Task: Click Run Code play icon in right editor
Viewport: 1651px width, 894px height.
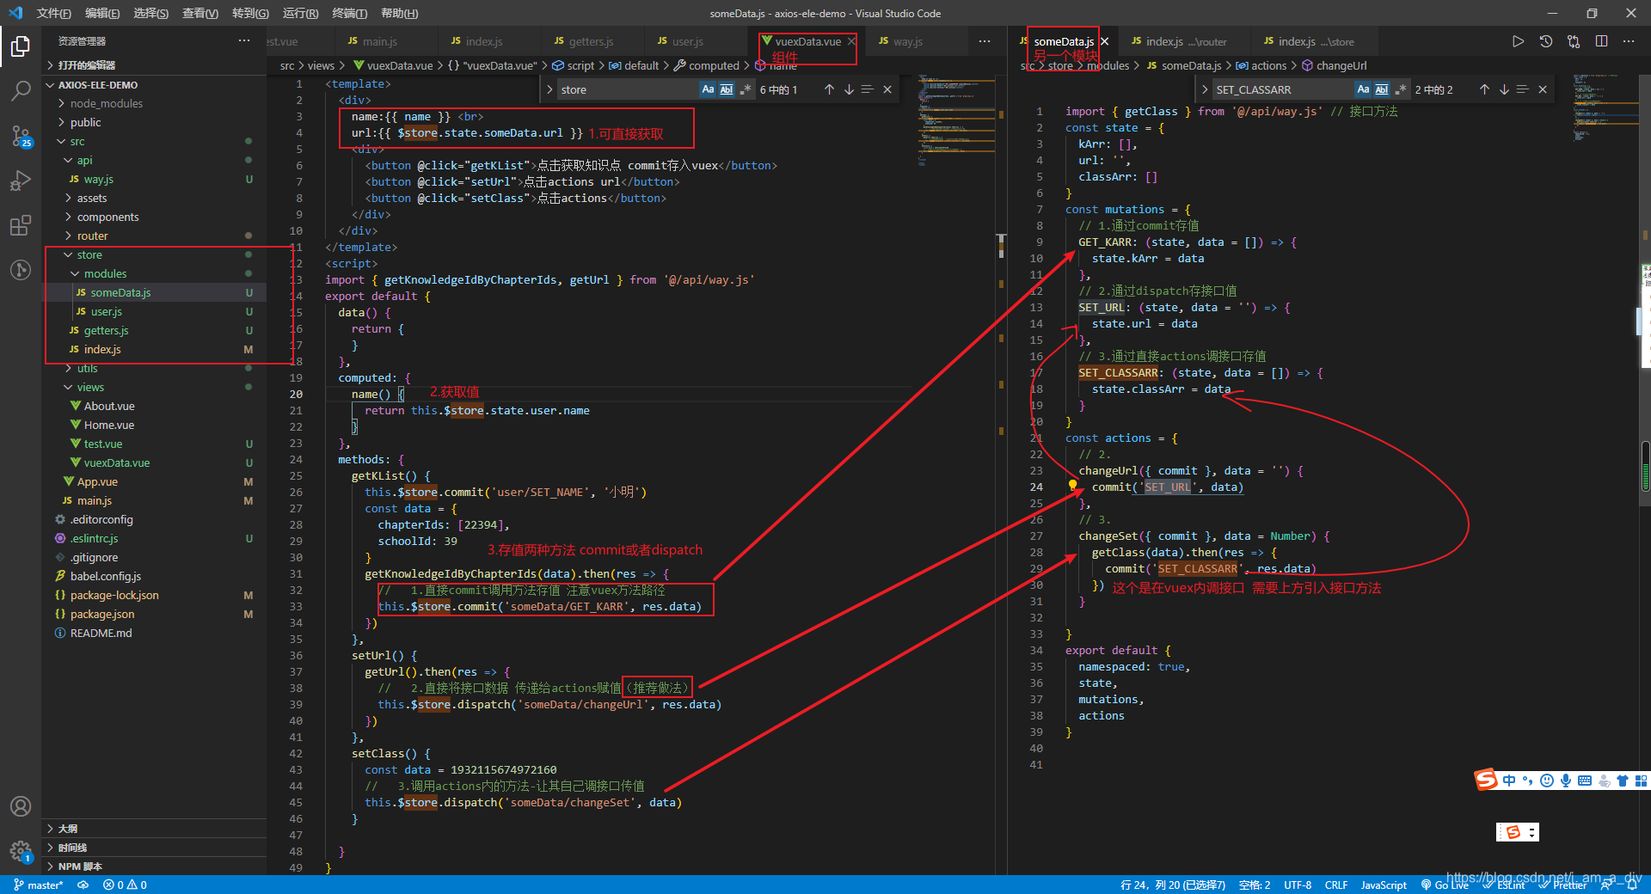Action: click(1518, 41)
